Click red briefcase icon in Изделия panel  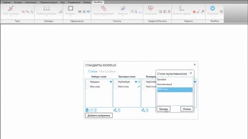tap(194, 12)
